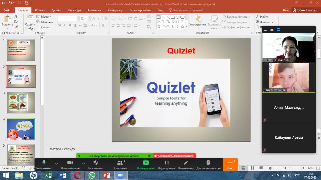
Task: Click the red Остановить демонстрацию button
Action: point(174,156)
